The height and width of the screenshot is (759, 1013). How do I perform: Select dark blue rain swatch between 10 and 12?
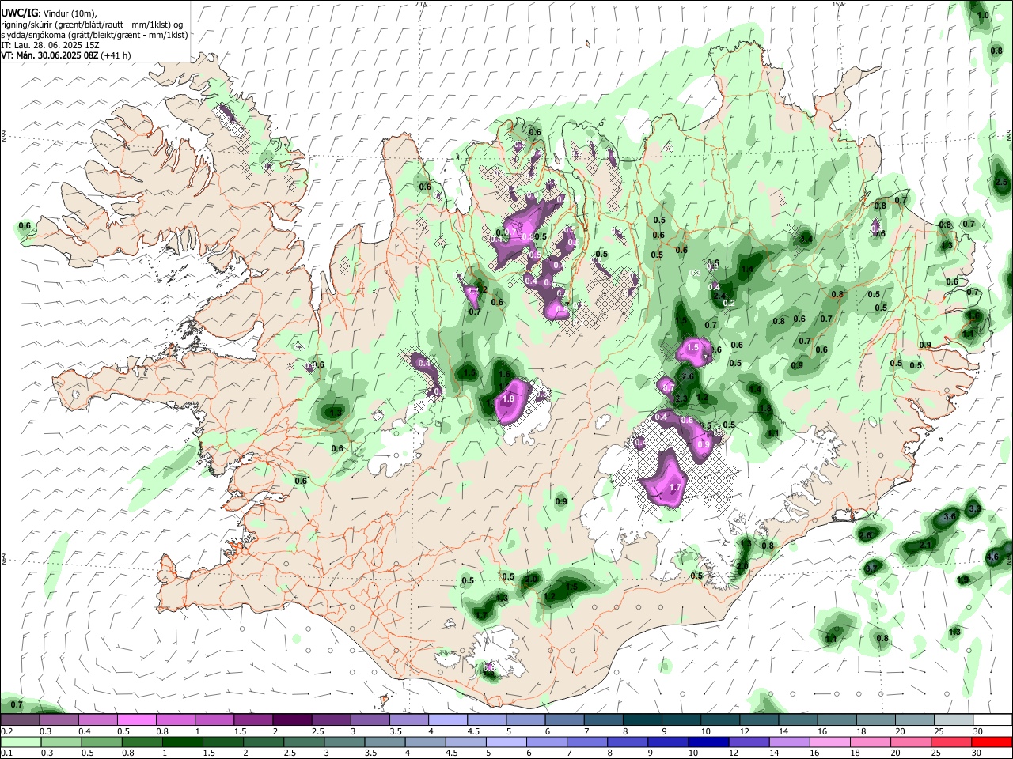coord(707,742)
